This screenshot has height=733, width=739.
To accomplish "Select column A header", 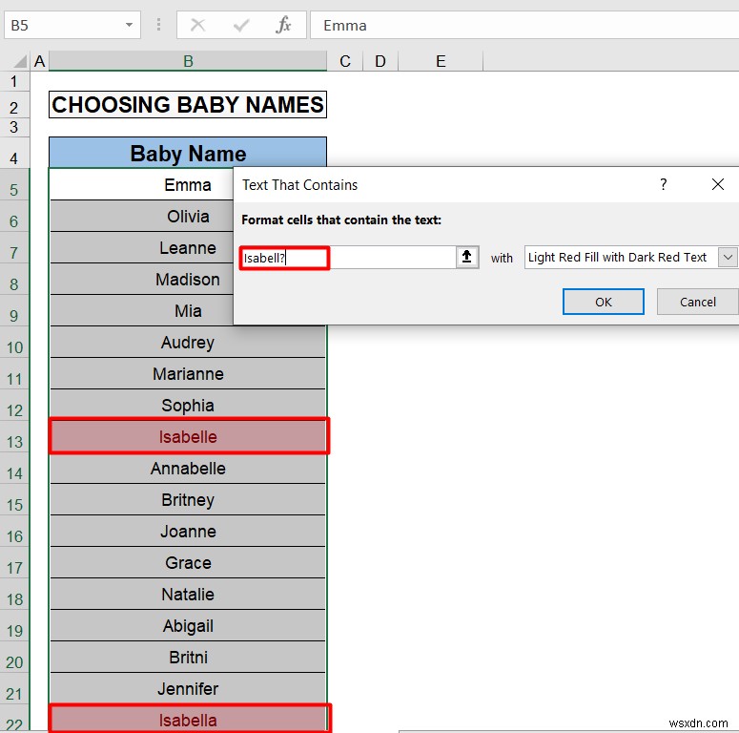I will click(x=40, y=61).
